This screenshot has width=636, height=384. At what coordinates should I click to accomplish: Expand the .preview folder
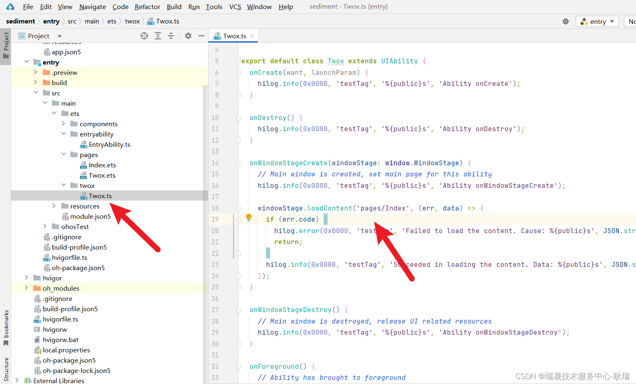coord(36,72)
